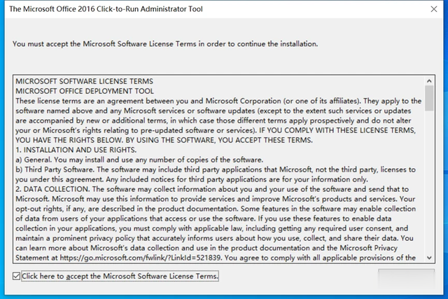Click the 'Microsoft Privacy' words in the terms
The width and height of the screenshot is (448, 299).
click(x=369, y=248)
